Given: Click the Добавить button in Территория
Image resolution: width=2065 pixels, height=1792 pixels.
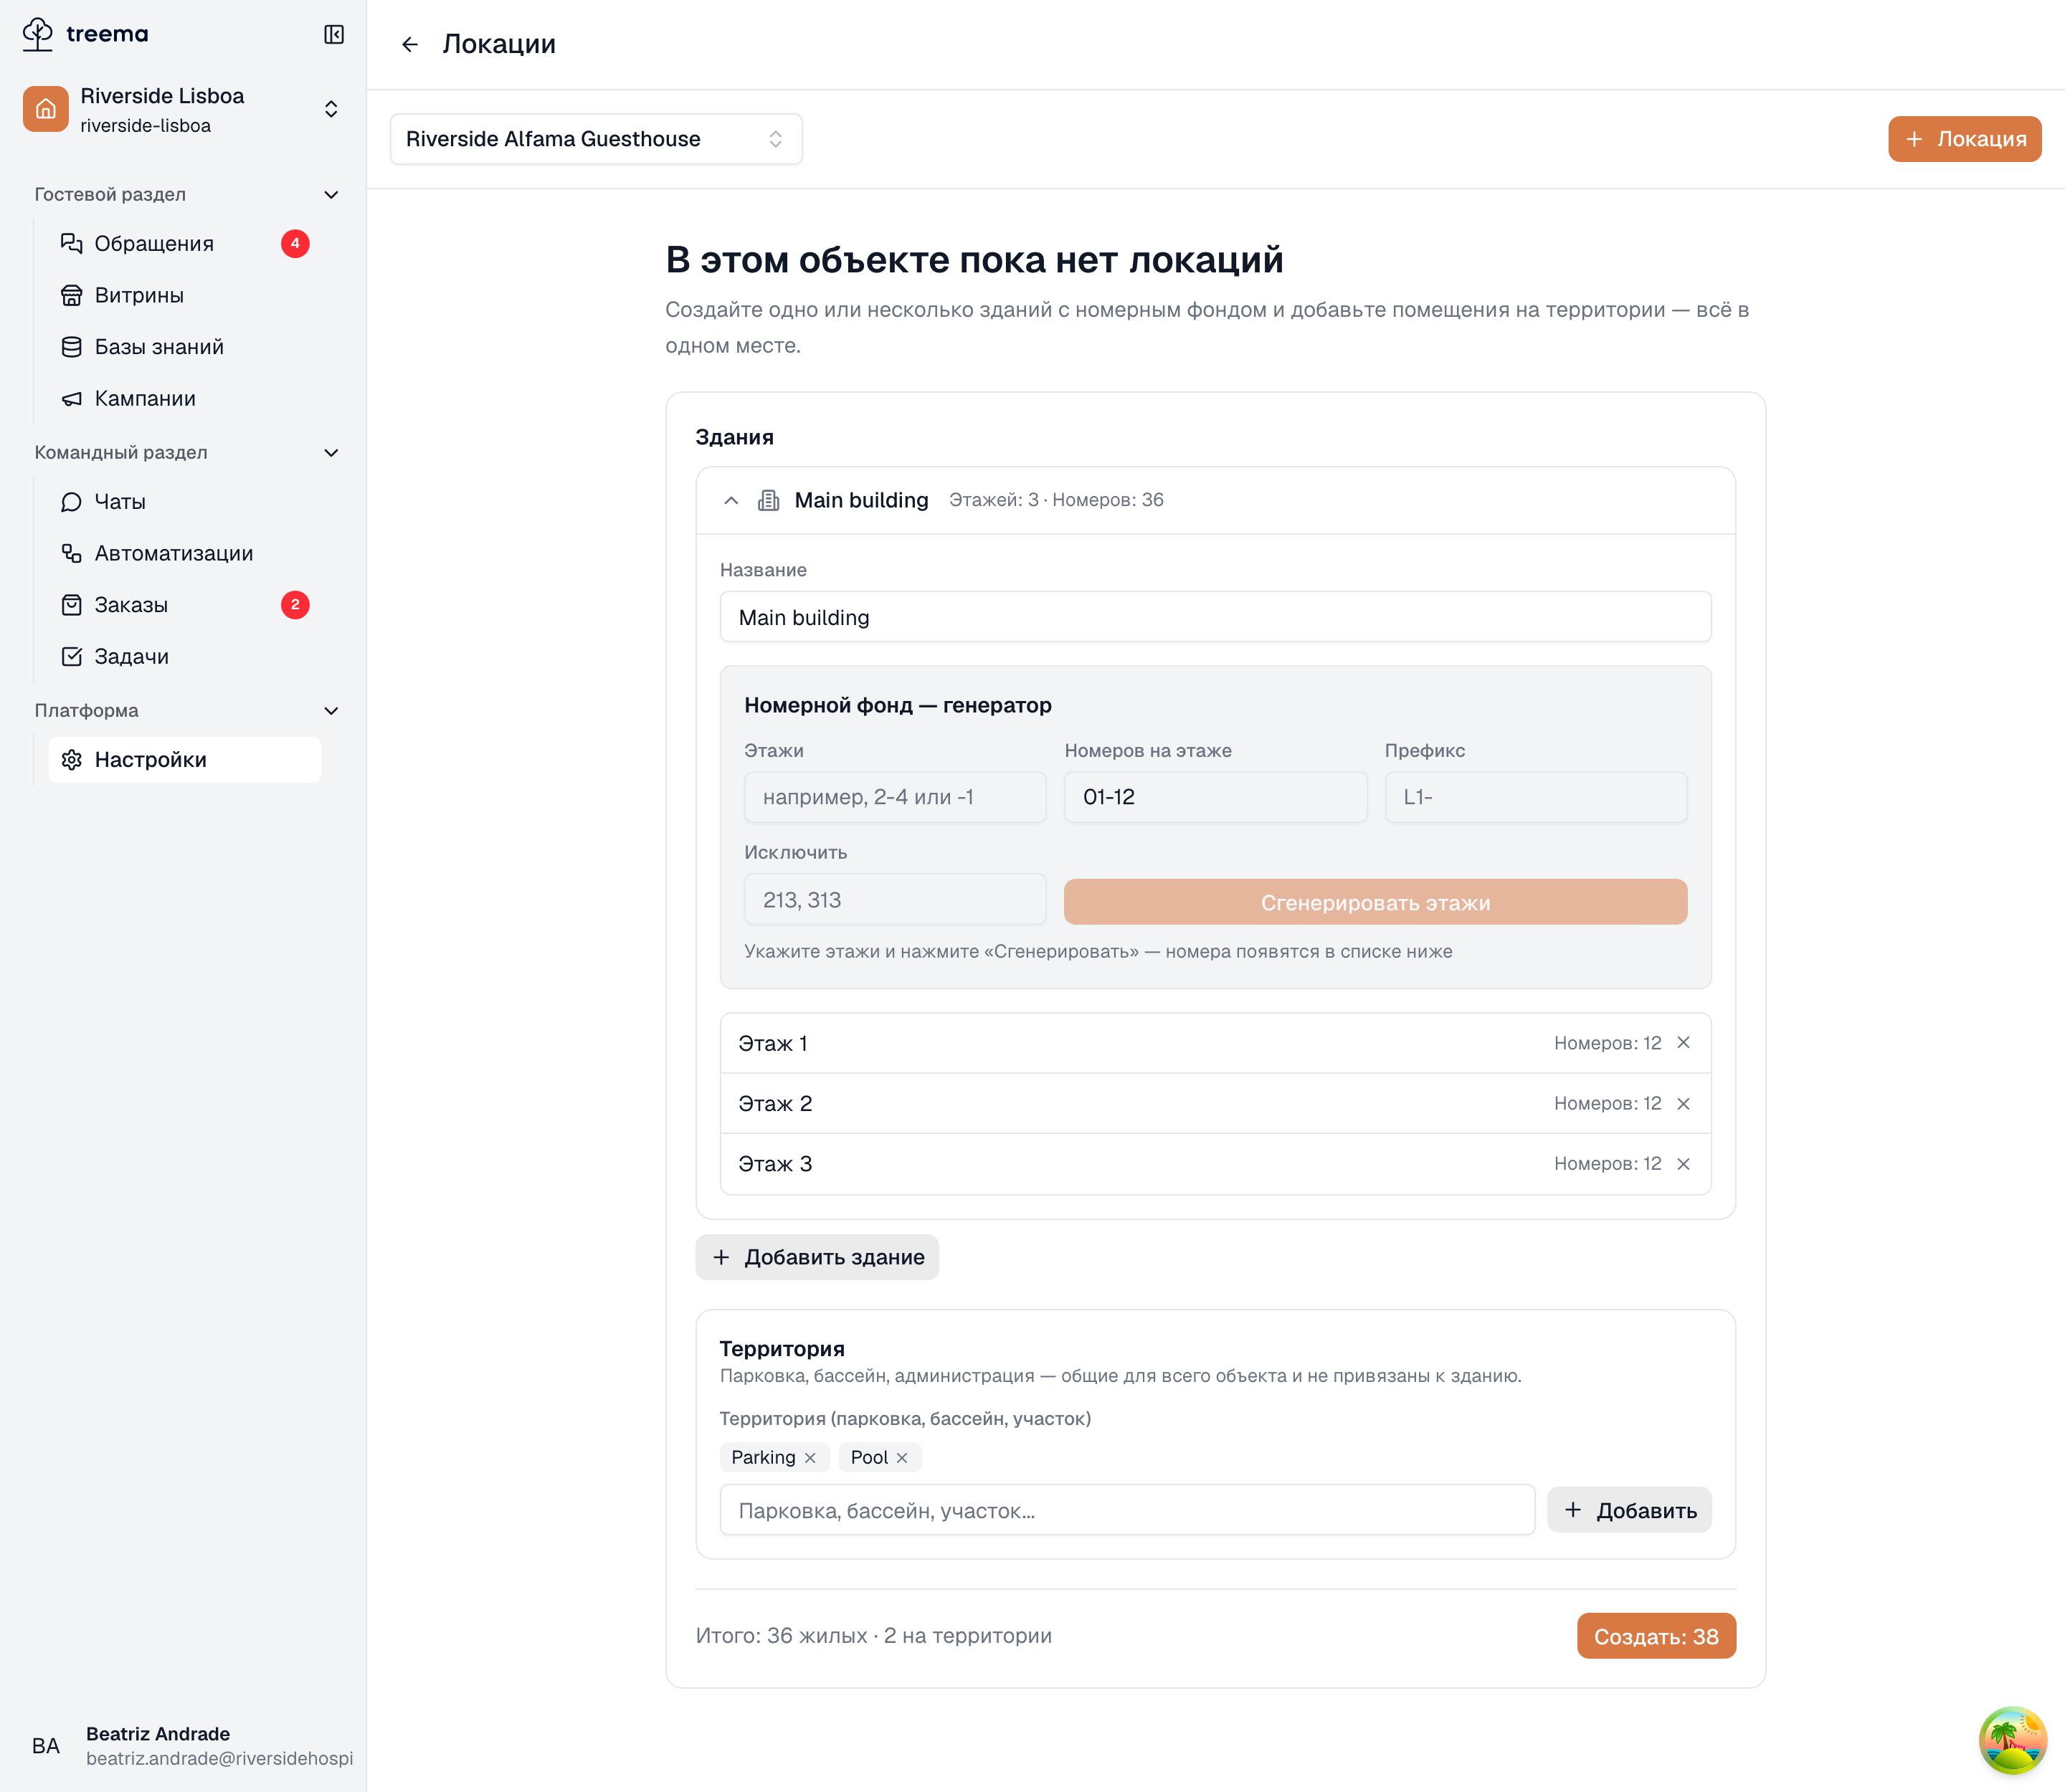Looking at the screenshot, I should pos(1630,1510).
